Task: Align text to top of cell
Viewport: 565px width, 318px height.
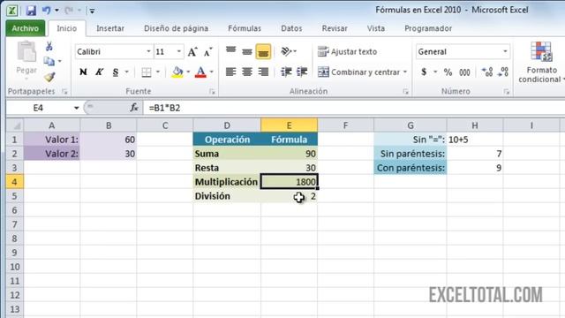Action: pos(230,51)
